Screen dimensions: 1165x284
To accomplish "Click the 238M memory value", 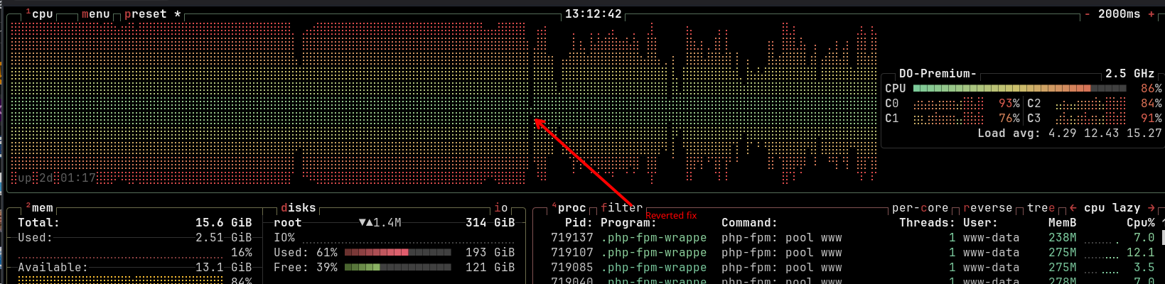I will 1063,238.
